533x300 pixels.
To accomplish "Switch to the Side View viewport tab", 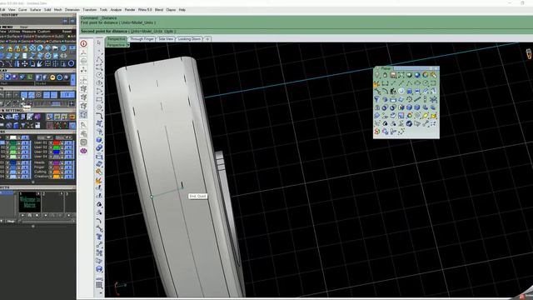I will pos(166,39).
